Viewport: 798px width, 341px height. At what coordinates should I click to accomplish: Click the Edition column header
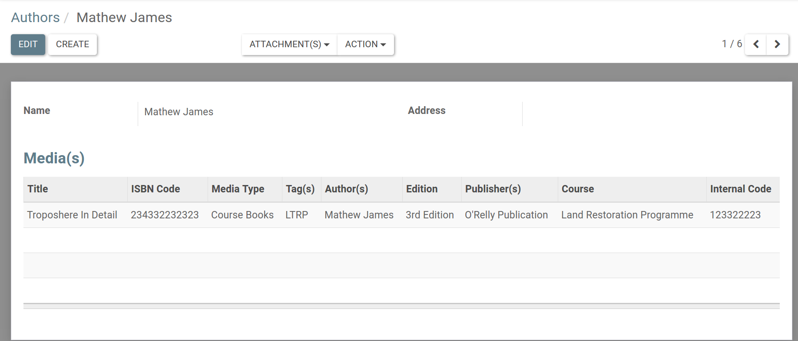click(421, 189)
